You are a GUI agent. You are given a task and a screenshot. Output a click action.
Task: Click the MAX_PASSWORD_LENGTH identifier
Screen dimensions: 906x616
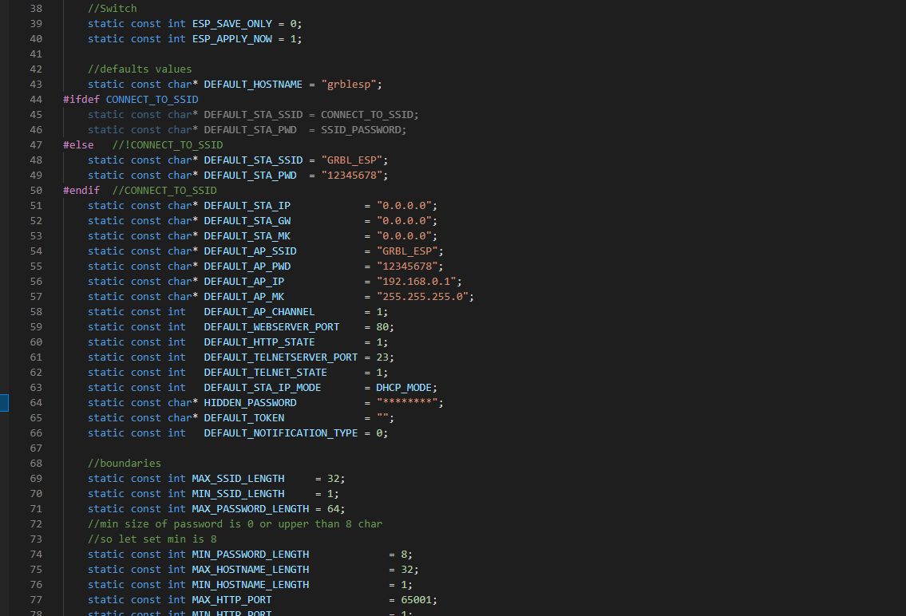[236, 508]
